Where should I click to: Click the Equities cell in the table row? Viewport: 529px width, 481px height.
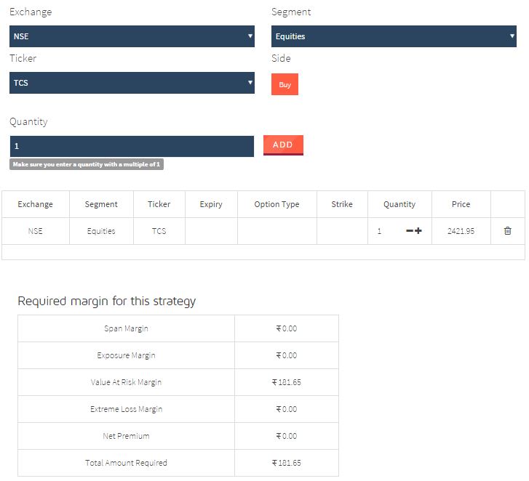[101, 231]
